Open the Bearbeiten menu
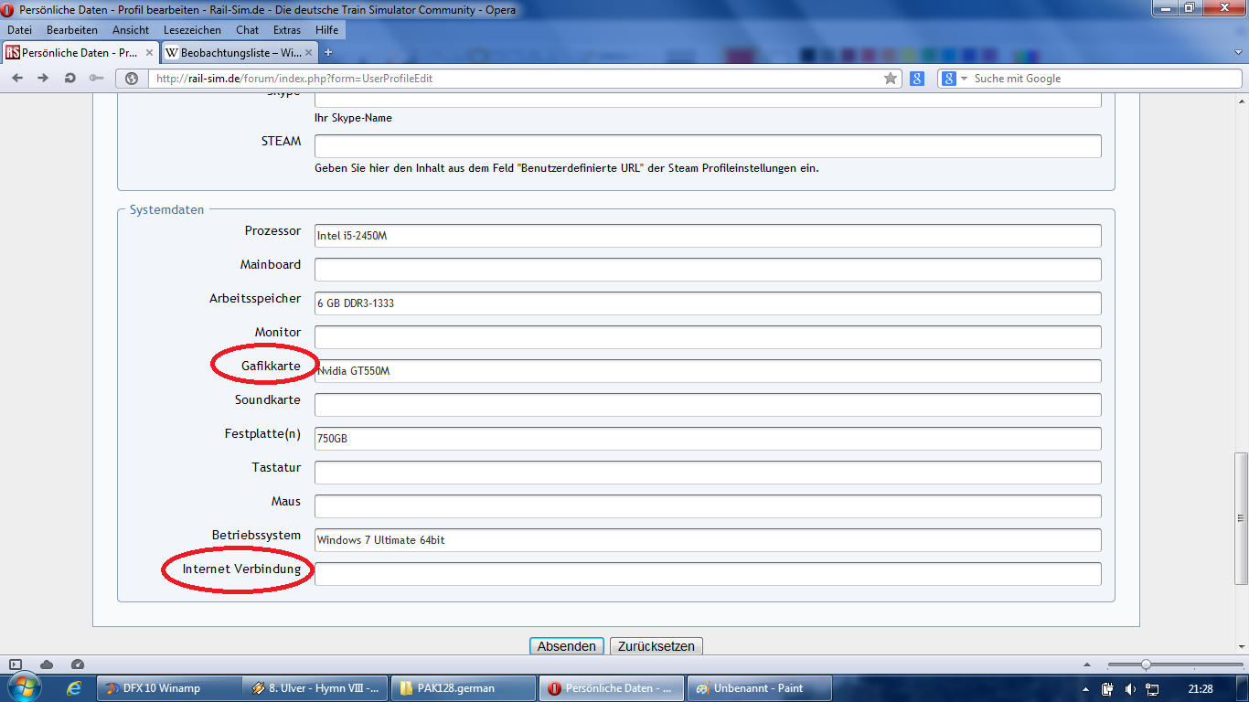Screen dimensions: 1249x702 click(x=72, y=30)
